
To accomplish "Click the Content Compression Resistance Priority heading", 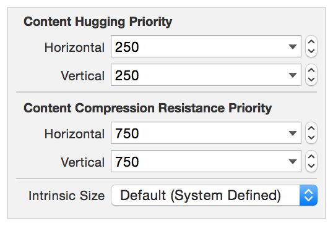I will 147,108.
